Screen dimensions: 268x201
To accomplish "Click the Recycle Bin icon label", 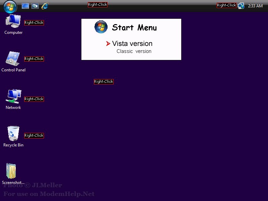I will pos(13,145).
